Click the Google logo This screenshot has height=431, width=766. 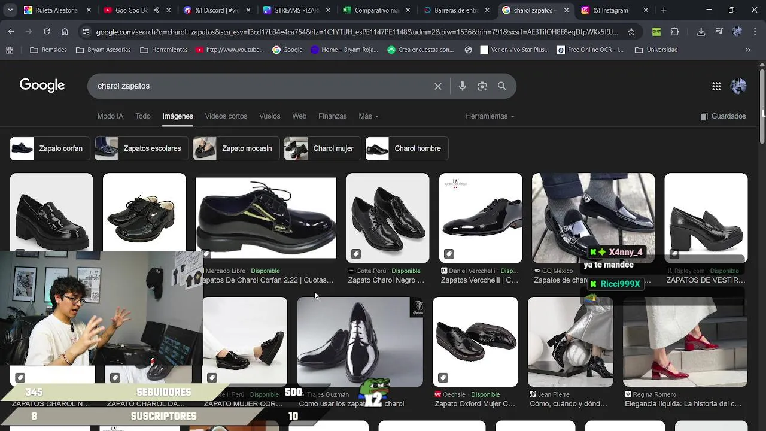pyautogui.click(x=42, y=85)
